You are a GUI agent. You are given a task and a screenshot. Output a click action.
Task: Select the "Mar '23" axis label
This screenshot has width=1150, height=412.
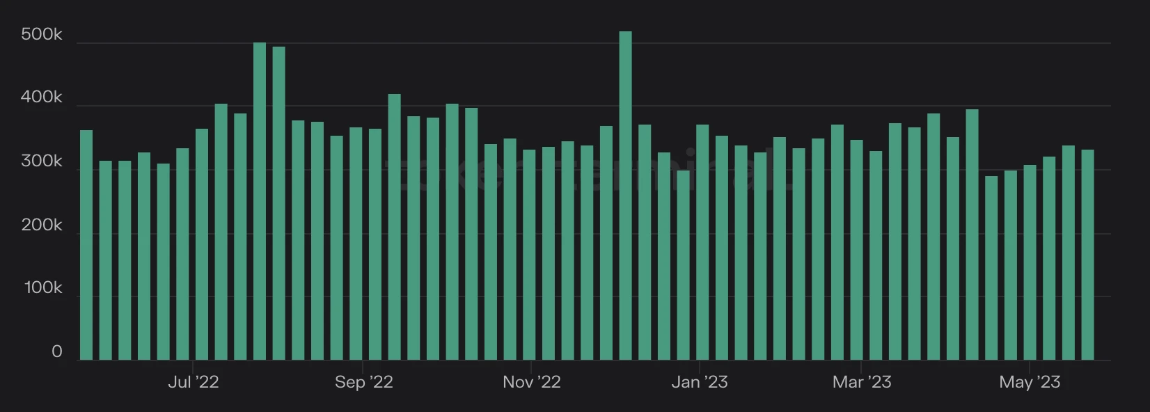click(x=862, y=382)
